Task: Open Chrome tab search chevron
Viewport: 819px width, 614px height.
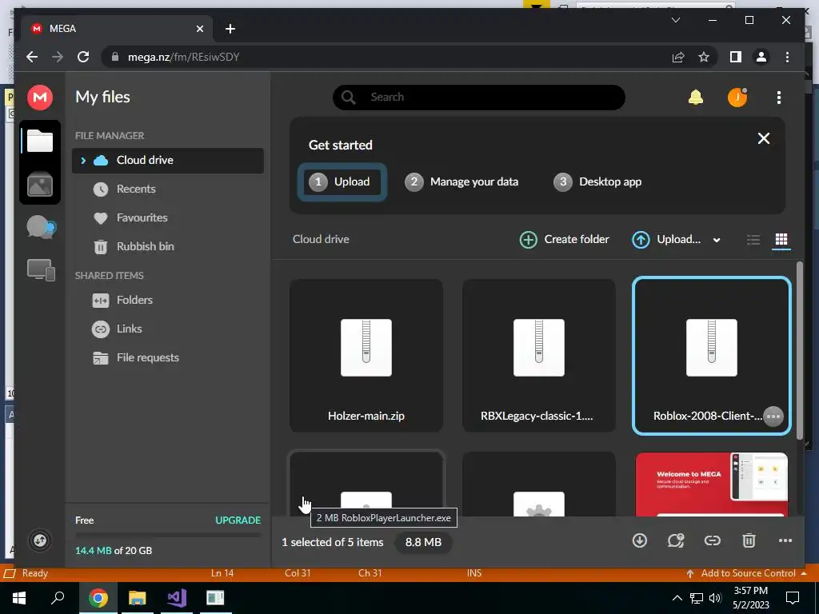Action: pyautogui.click(x=675, y=20)
